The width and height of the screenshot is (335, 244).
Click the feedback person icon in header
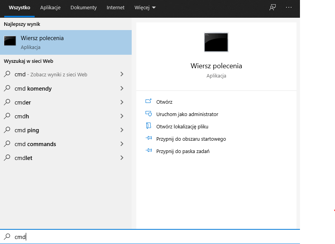click(272, 7)
